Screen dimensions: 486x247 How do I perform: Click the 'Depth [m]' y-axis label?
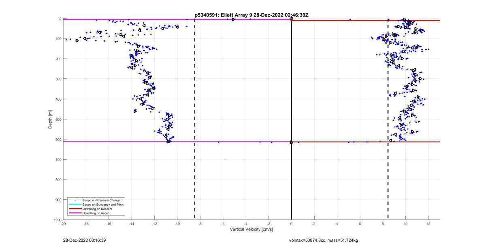click(51, 119)
